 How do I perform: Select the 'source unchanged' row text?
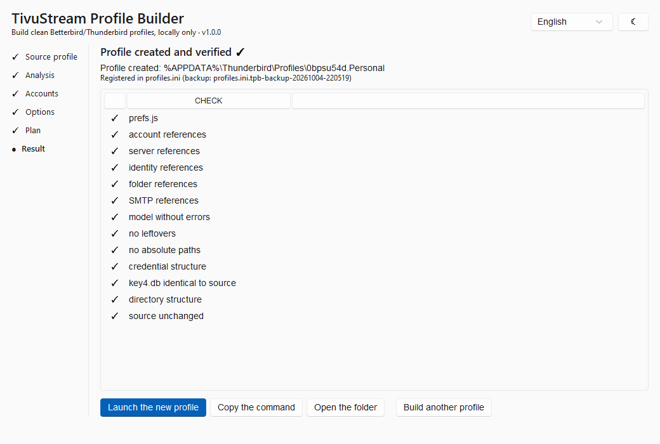[x=166, y=316]
